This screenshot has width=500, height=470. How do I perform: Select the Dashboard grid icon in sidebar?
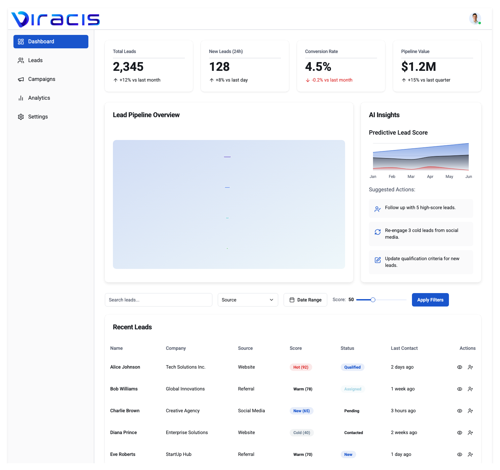click(x=21, y=41)
